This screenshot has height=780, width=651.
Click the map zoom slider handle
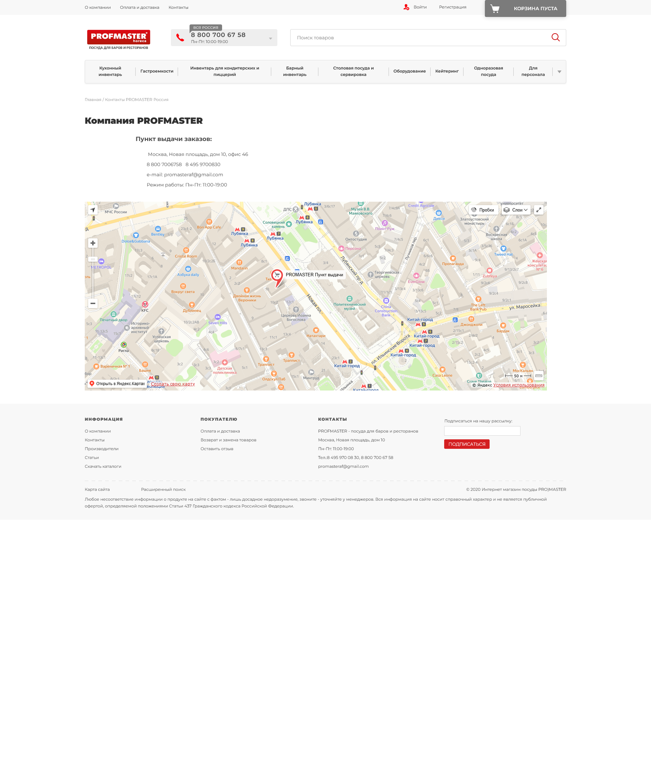pyautogui.click(x=93, y=259)
